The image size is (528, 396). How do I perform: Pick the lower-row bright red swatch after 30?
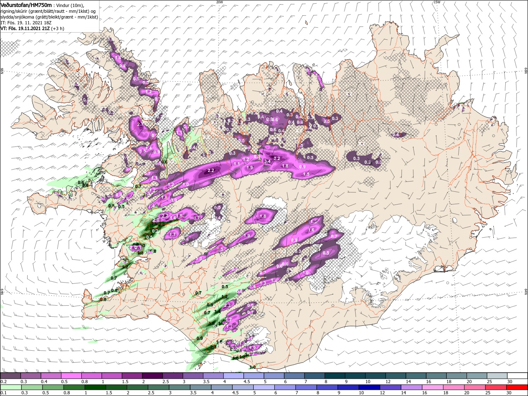[517, 387]
